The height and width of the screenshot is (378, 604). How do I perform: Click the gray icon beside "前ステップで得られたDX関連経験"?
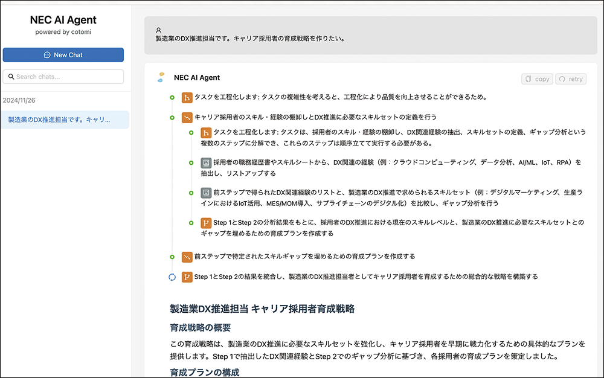[206, 193]
